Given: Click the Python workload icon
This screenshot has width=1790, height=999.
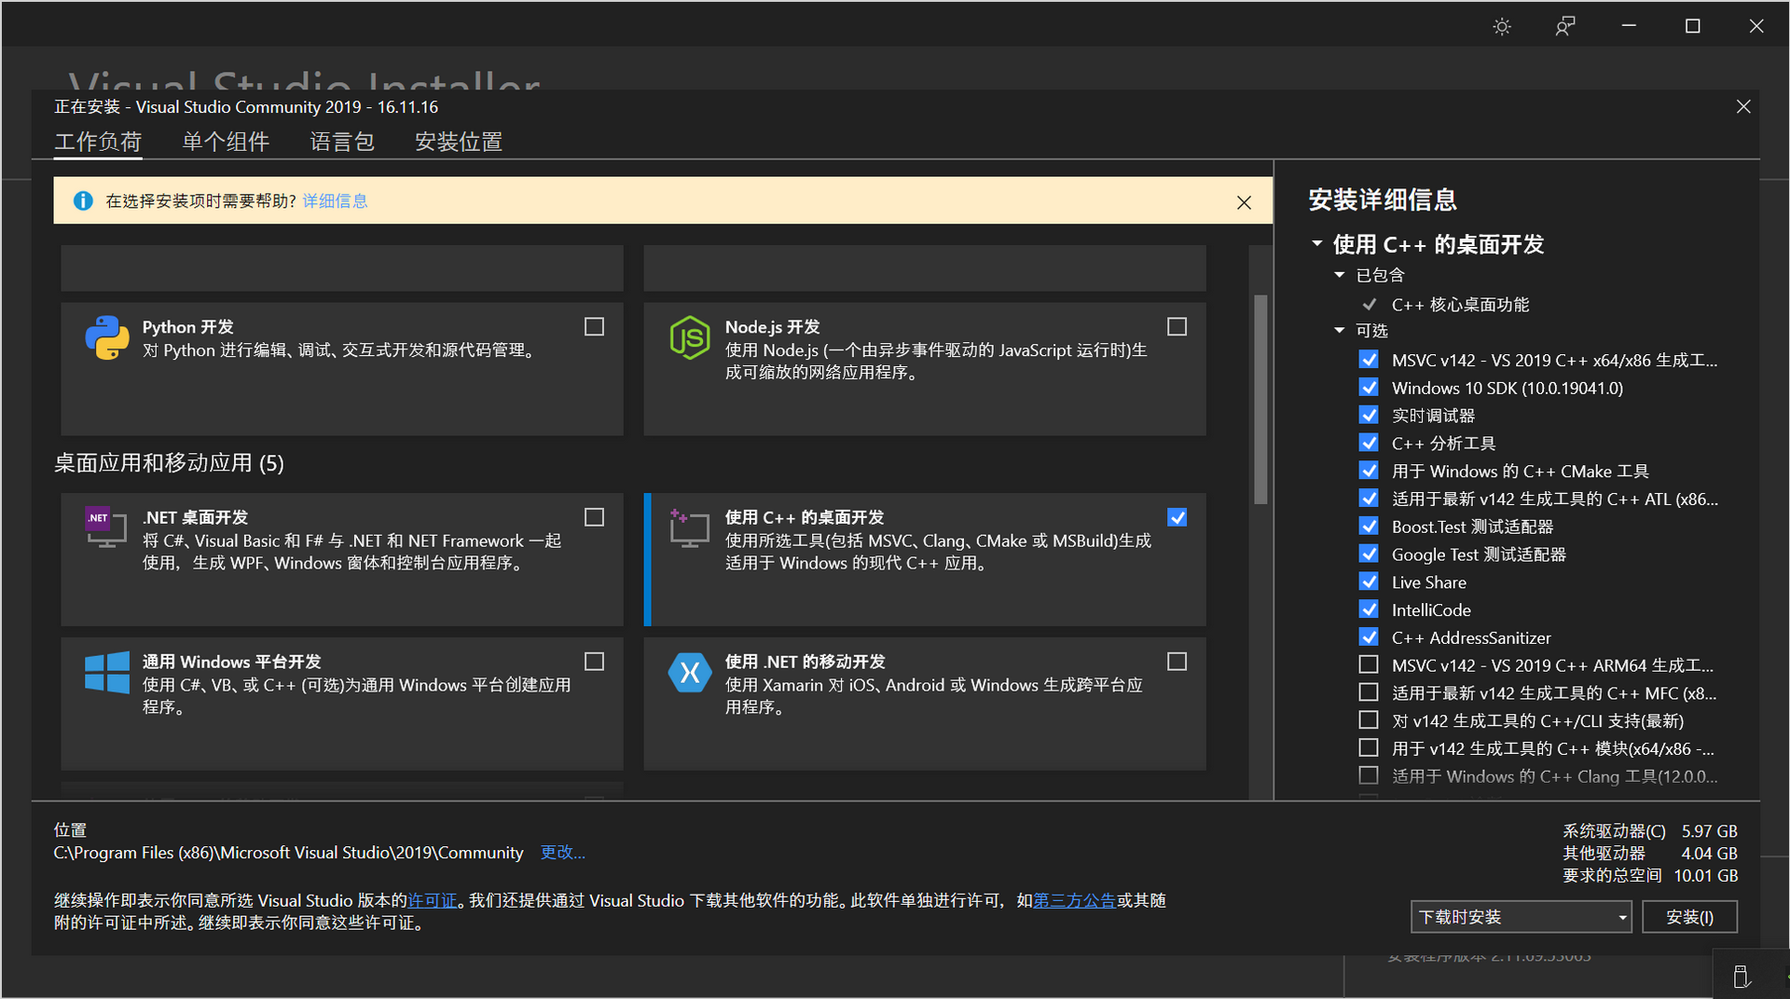Looking at the screenshot, I should tap(107, 337).
